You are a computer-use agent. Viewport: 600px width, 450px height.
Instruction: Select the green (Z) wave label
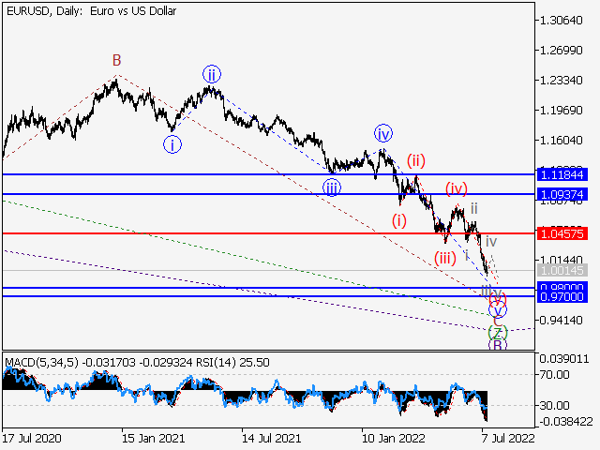(498, 333)
